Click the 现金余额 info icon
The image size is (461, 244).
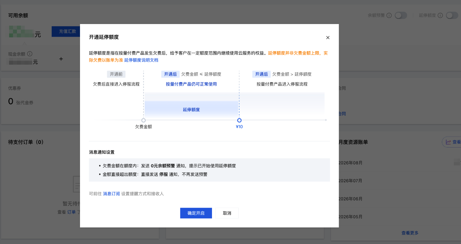(30, 54)
